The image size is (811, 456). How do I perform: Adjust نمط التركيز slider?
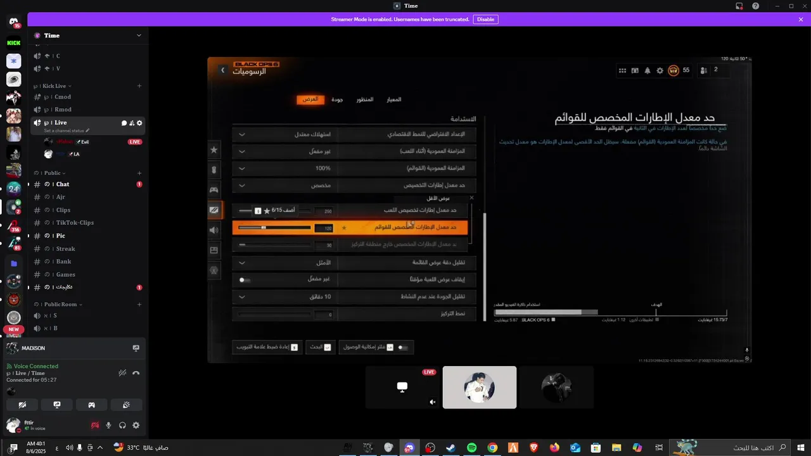tap(275, 314)
